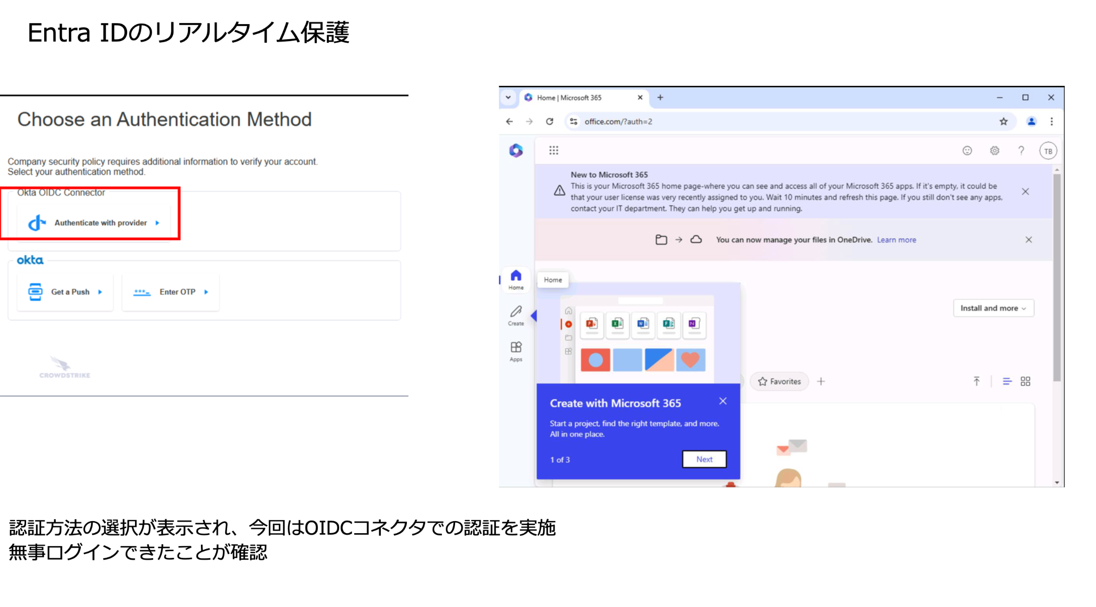Reload the office.com page
Image resolution: width=1096 pixels, height=607 pixels.
[550, 122]
